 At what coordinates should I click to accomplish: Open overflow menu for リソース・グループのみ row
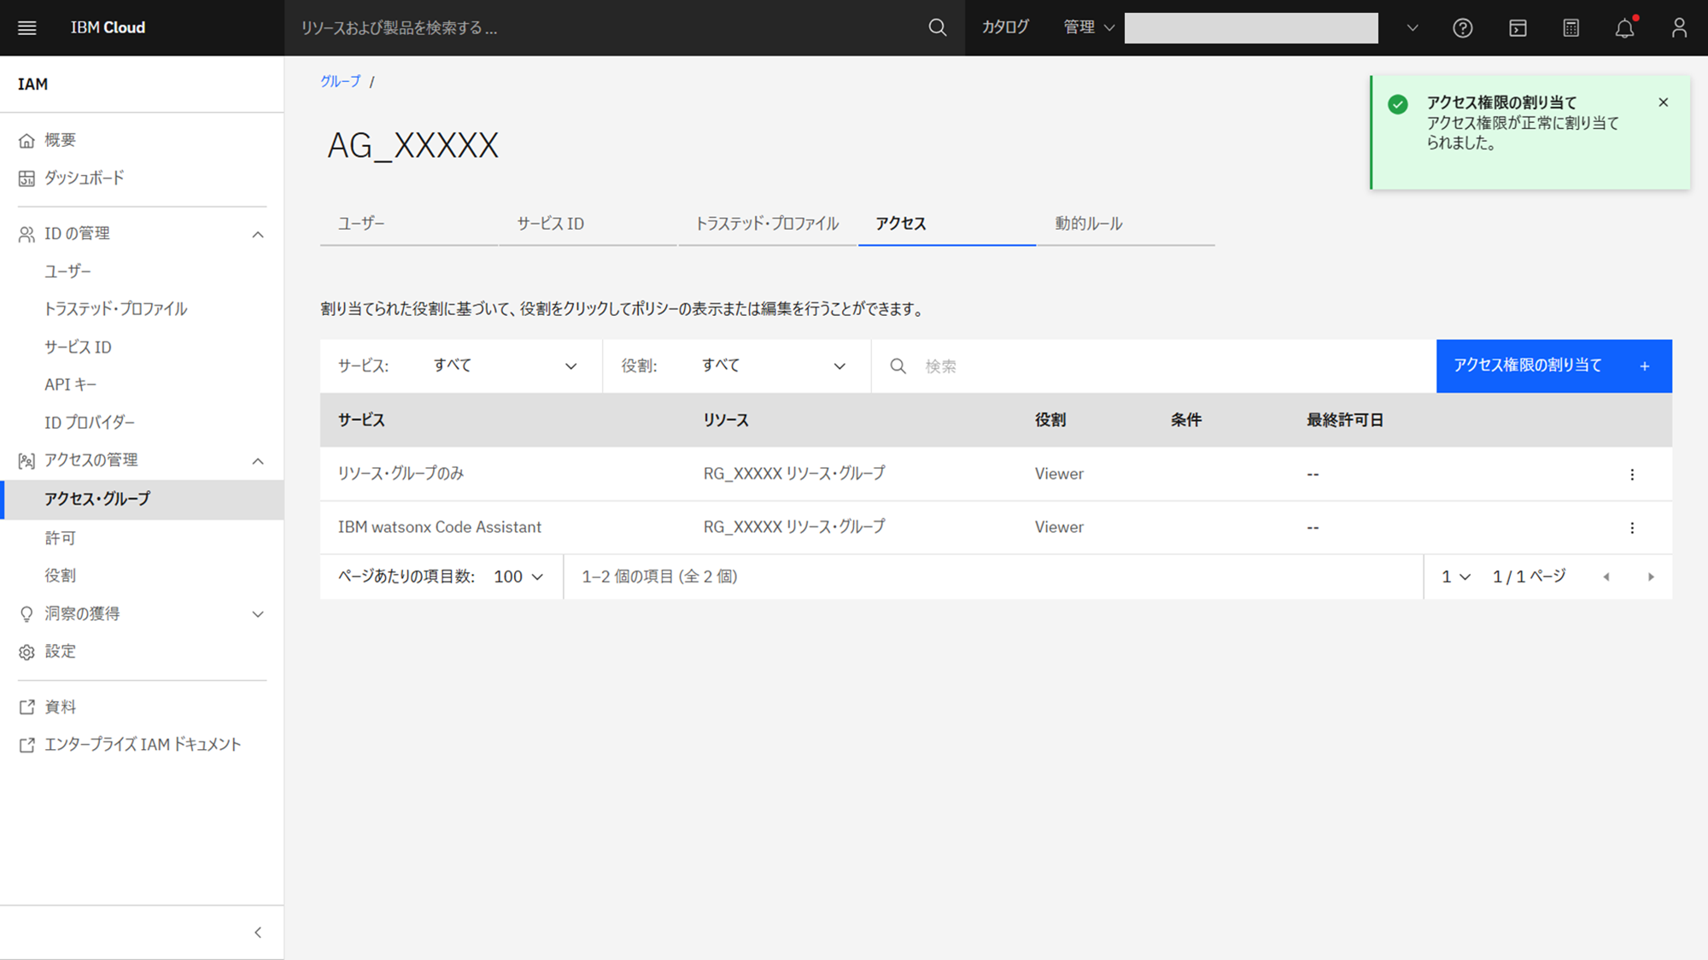coord(1631,474)
